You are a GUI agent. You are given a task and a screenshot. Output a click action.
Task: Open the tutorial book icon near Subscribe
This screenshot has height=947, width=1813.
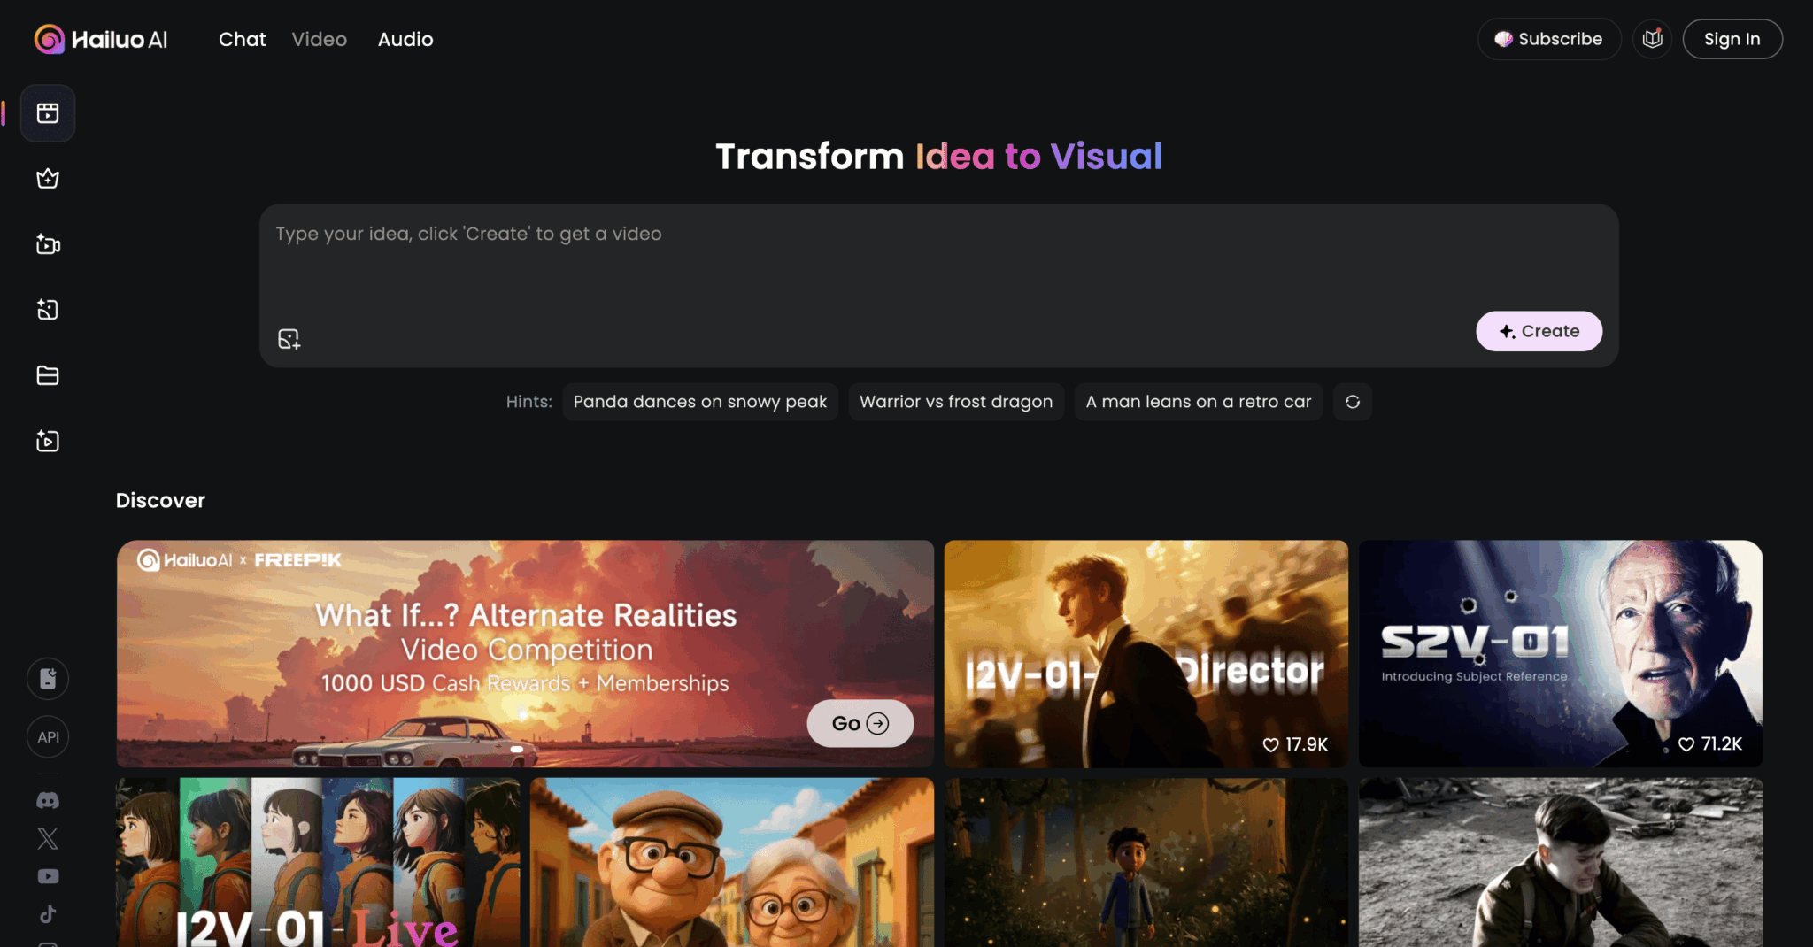coord(1652,39)
